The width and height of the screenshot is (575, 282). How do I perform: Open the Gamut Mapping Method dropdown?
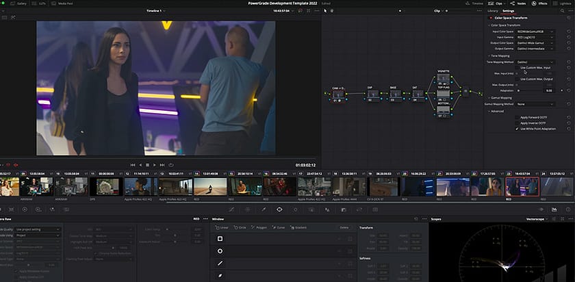pyautogui.click(x=535, y=104)
